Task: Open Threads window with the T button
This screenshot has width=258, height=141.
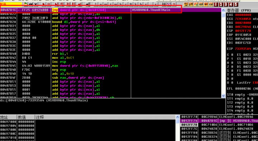Action: click(x=111, y=4)
